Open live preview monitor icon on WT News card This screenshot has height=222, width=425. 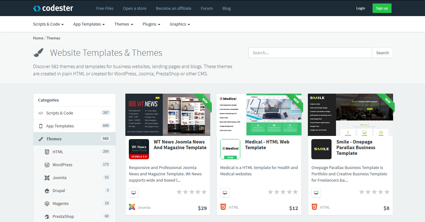coord(133,192)
